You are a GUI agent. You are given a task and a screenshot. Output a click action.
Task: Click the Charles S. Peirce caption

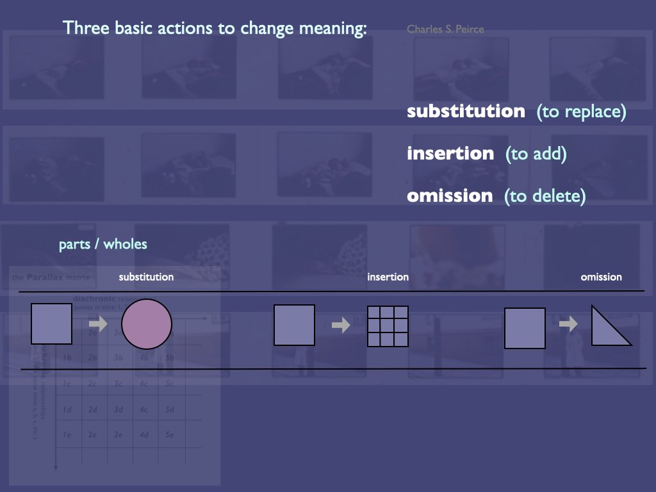coord(445,29)
